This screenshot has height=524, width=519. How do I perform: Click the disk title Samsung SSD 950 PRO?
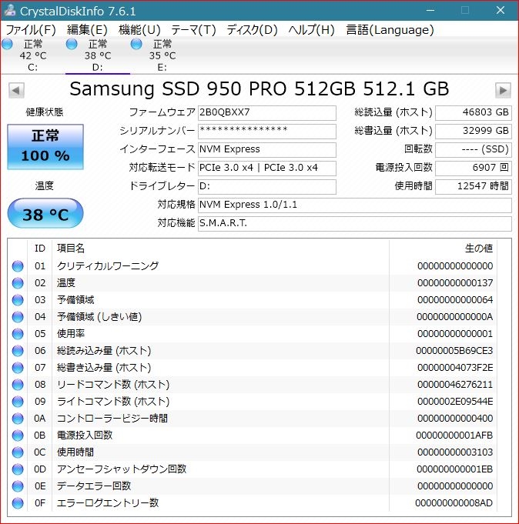tap(259, 89)
